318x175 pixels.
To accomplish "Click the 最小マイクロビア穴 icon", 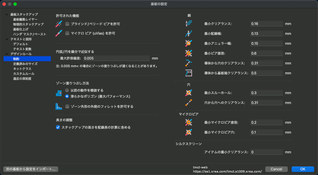I will [189, 132].
